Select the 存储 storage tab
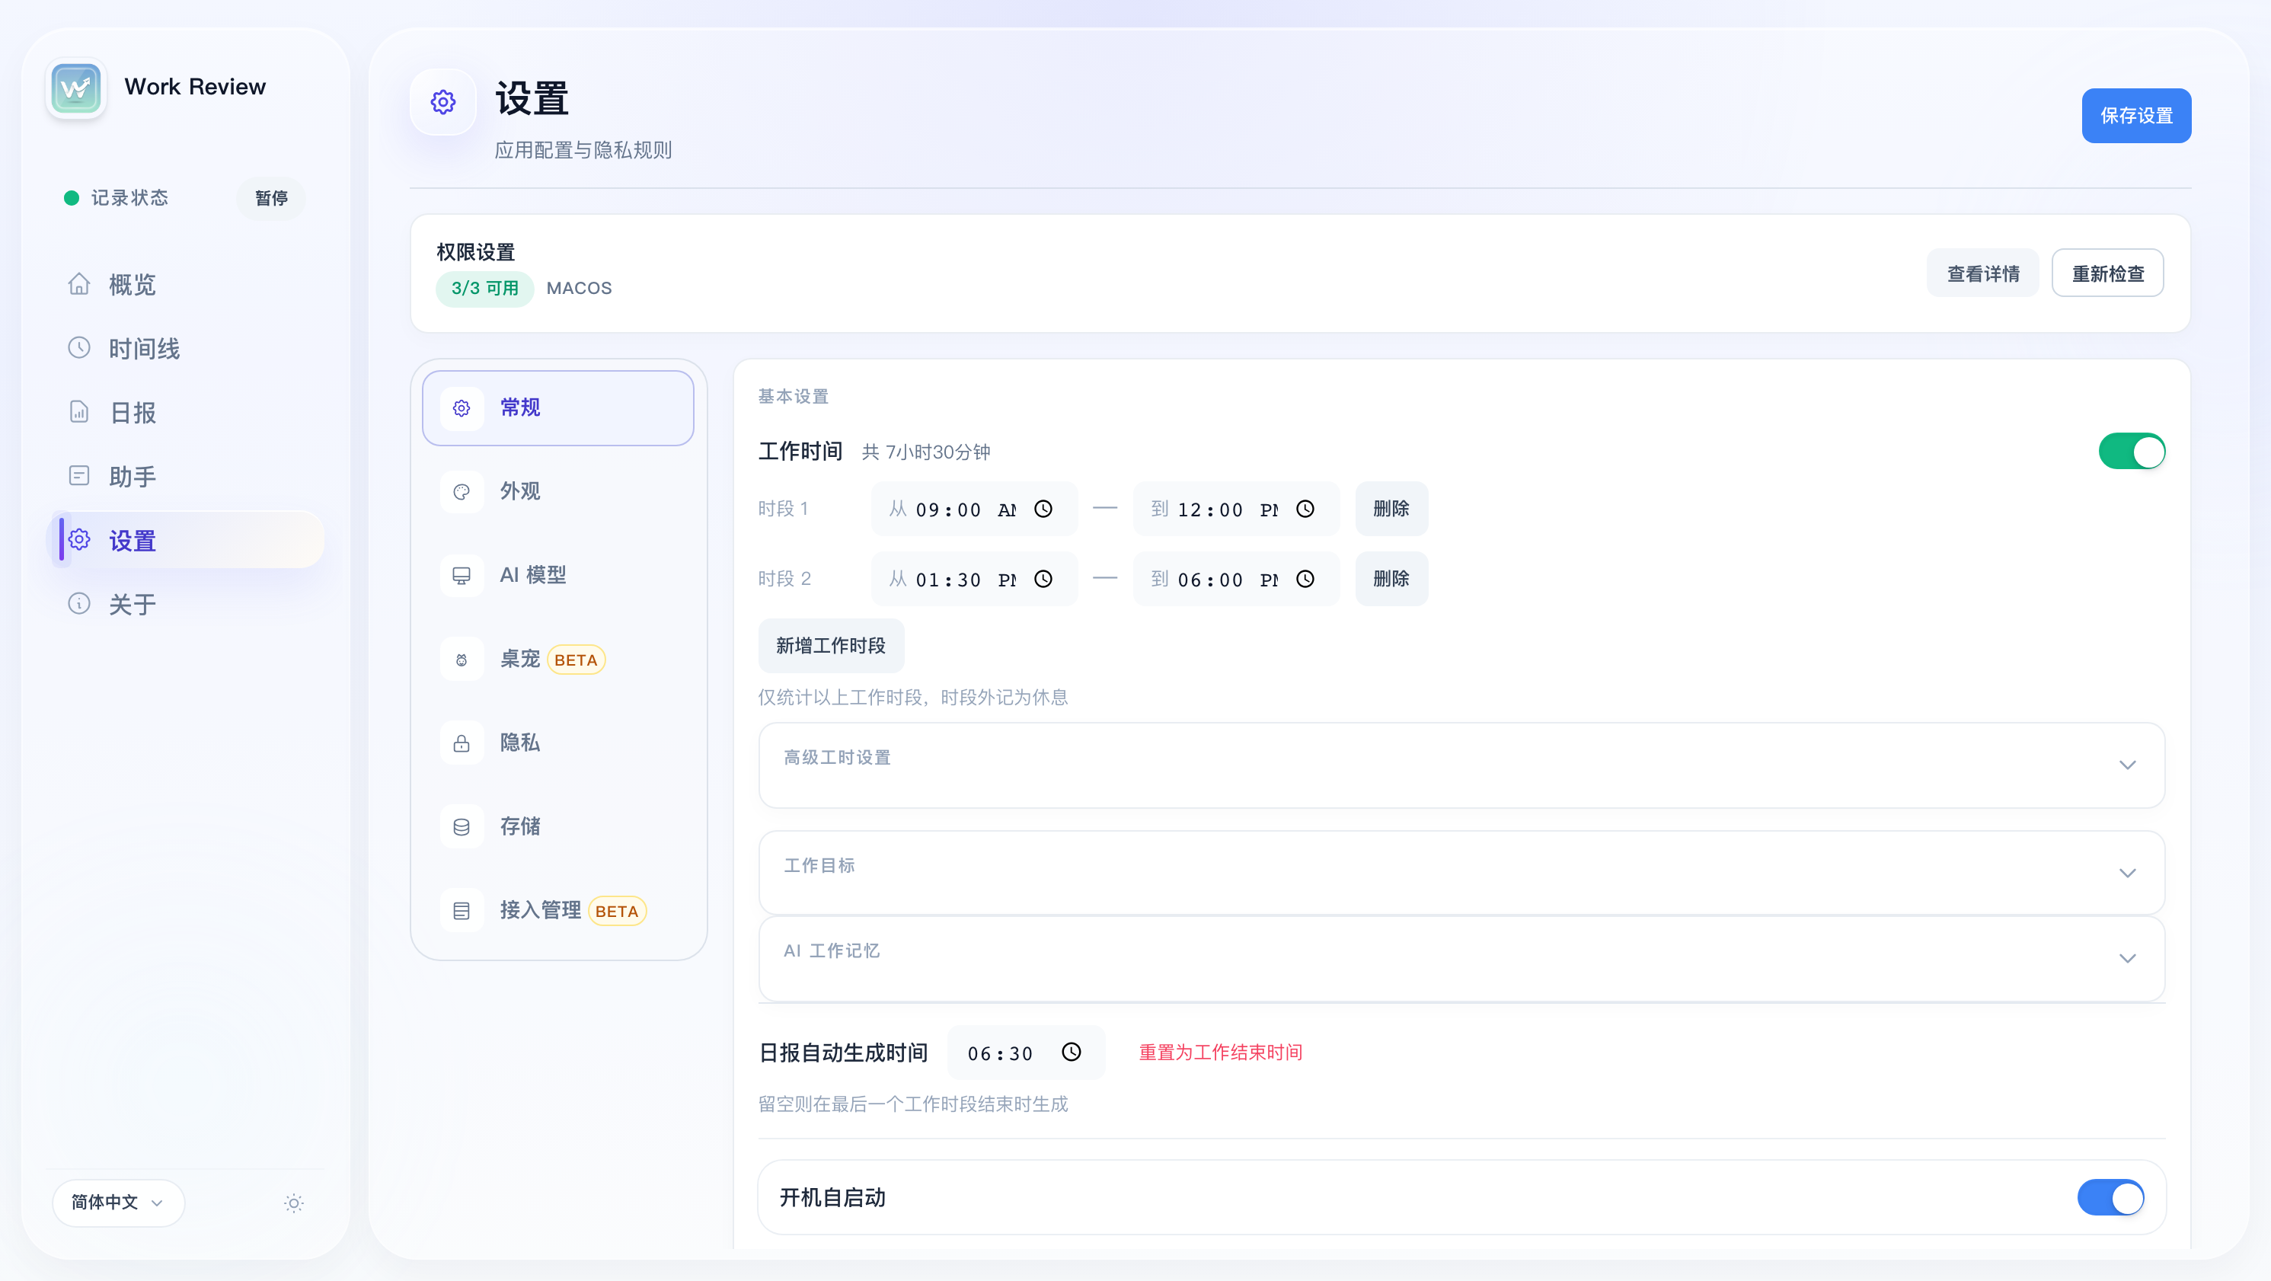The width and height of the screenshot is (2271, 1281). tap(558, 826)
